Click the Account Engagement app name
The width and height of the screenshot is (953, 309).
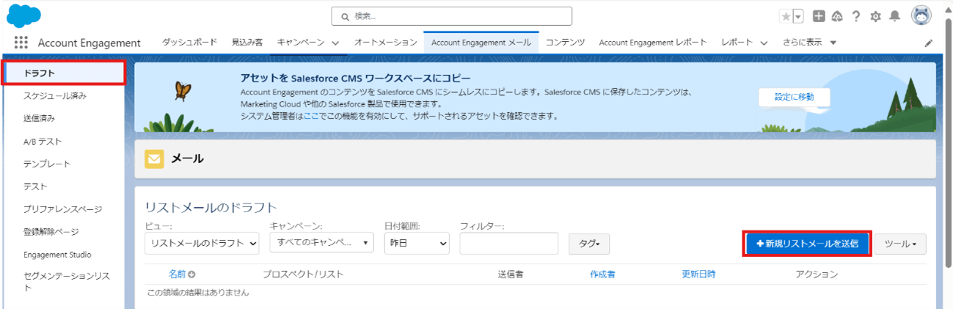[x=90, y=43]
